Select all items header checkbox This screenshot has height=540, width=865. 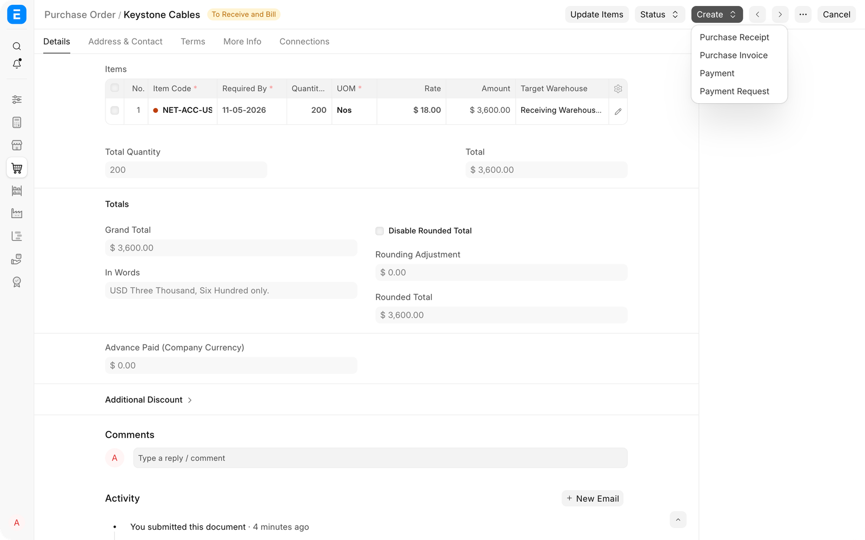point(115,88)
